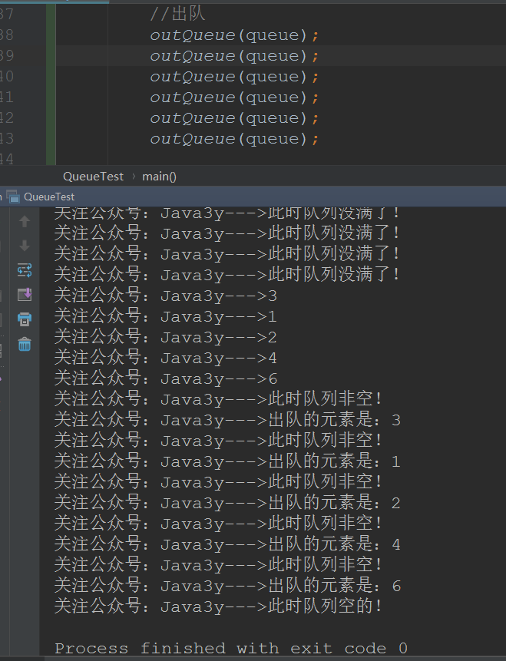Click console line 出队的元素是: 3

(x=227, y=420)
